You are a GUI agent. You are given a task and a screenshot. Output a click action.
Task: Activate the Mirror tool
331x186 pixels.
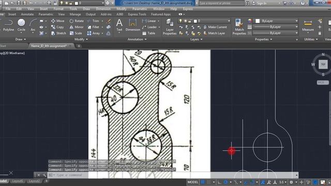[x=77, y=27]
